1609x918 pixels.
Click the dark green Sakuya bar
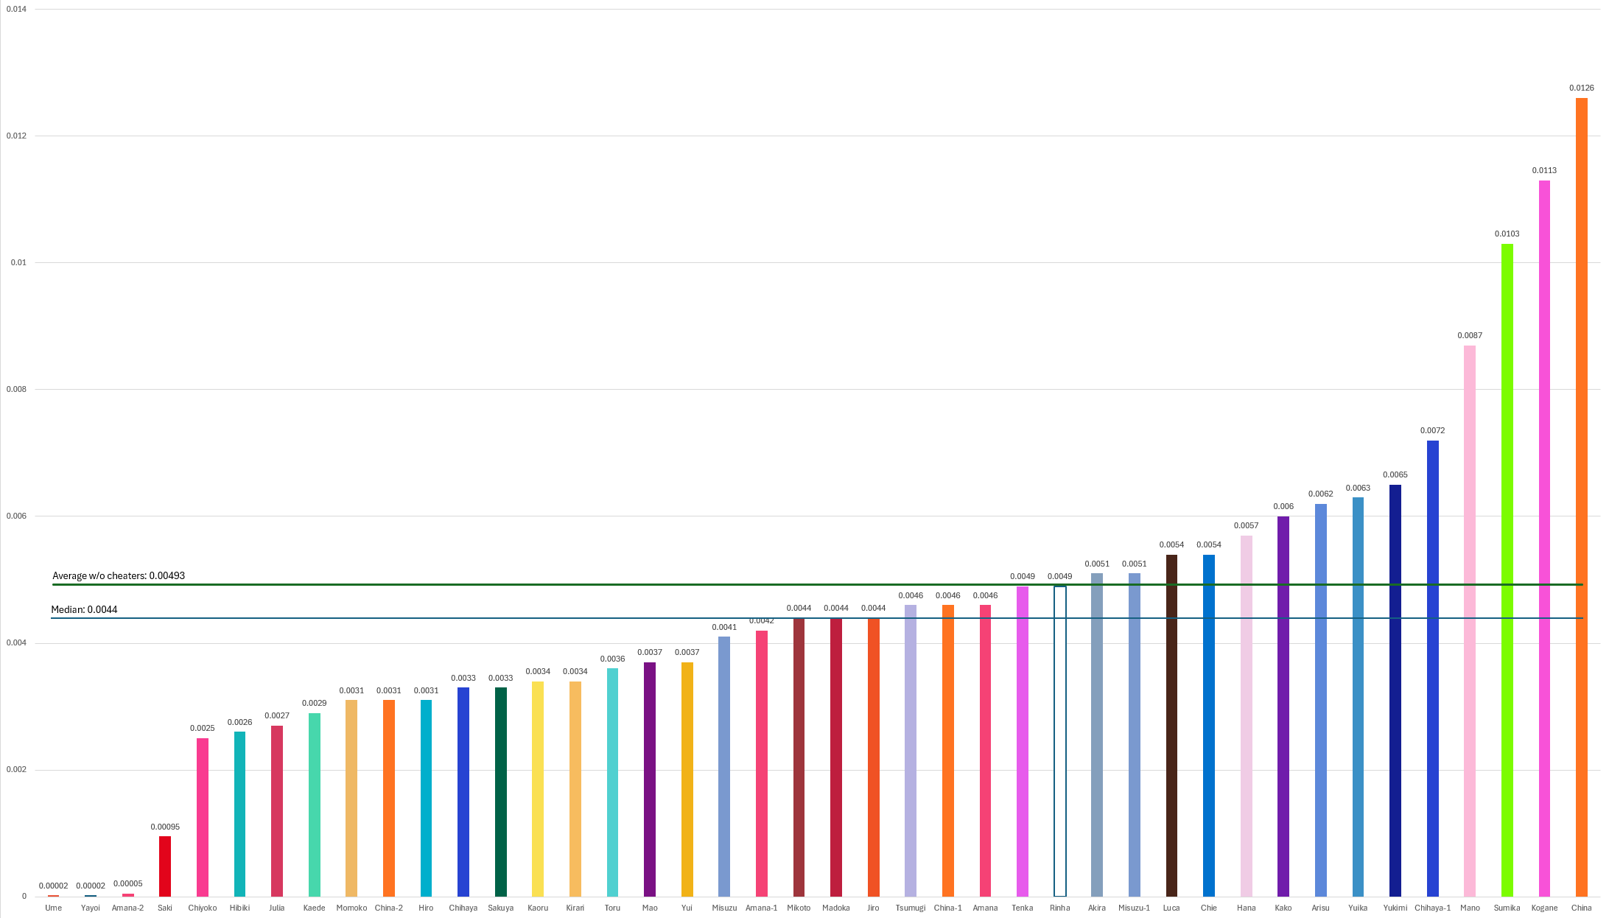pos(501,792)
